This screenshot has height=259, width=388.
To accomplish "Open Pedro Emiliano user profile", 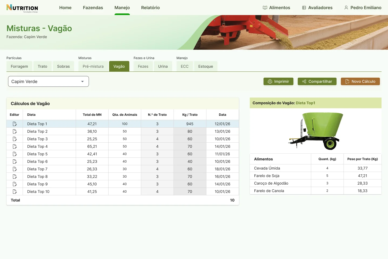I will click(x=363, y=8).
